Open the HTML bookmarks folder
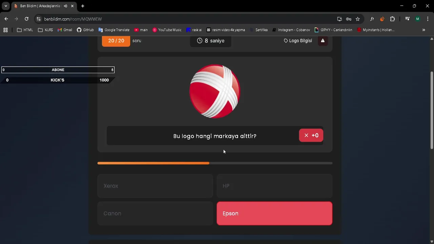 [x=25, y=30]
